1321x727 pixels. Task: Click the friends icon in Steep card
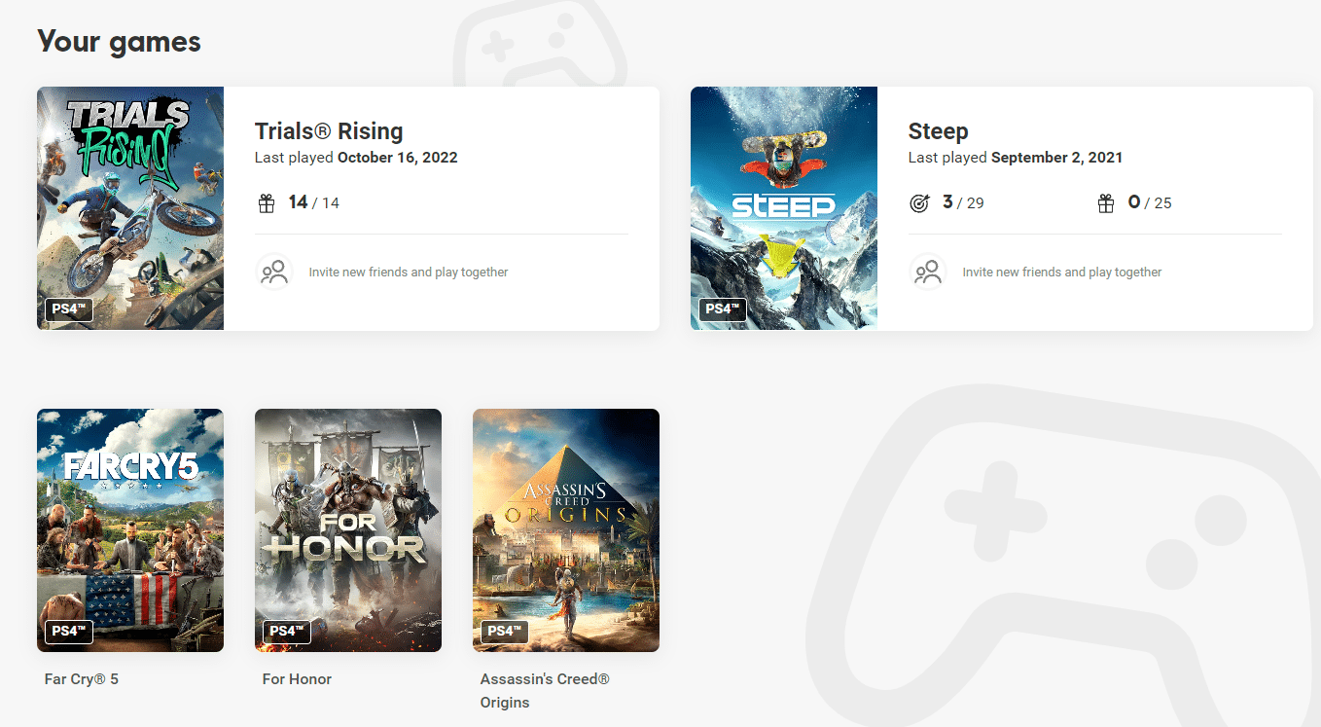[928, 272]
